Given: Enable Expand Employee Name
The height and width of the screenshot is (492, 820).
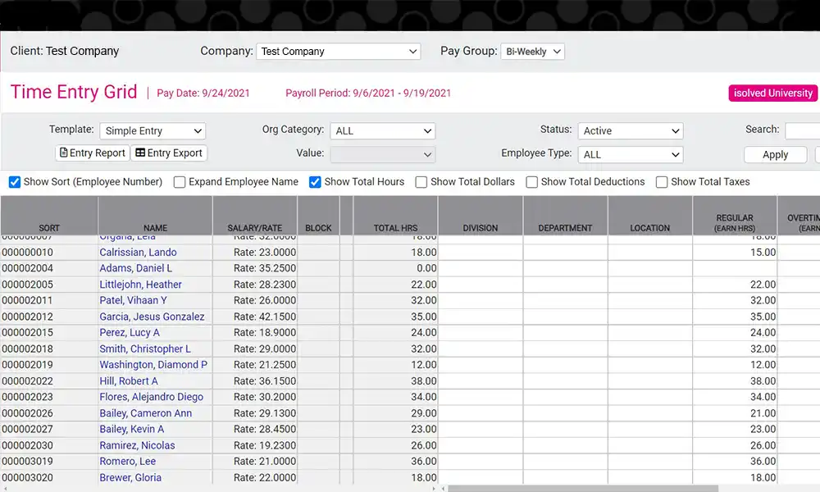Looking at the screenshot, I should click(x=180, y=182).
